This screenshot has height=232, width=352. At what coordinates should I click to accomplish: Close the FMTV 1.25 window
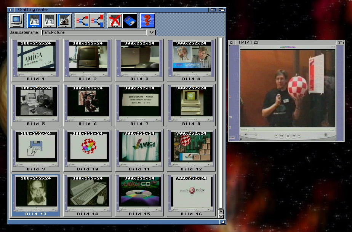232,42
